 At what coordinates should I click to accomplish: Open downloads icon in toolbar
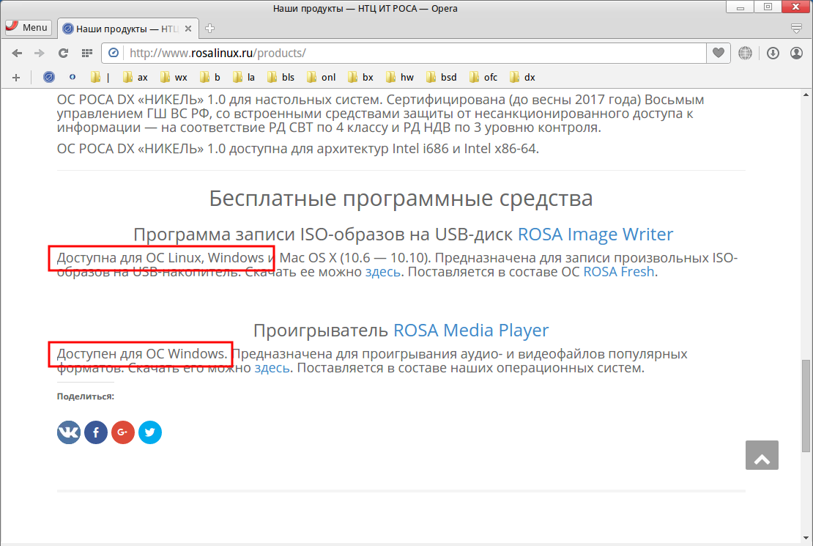773,53
